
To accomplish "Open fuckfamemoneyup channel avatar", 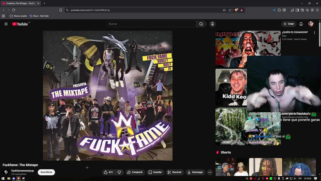I will [x=6, y=172].
